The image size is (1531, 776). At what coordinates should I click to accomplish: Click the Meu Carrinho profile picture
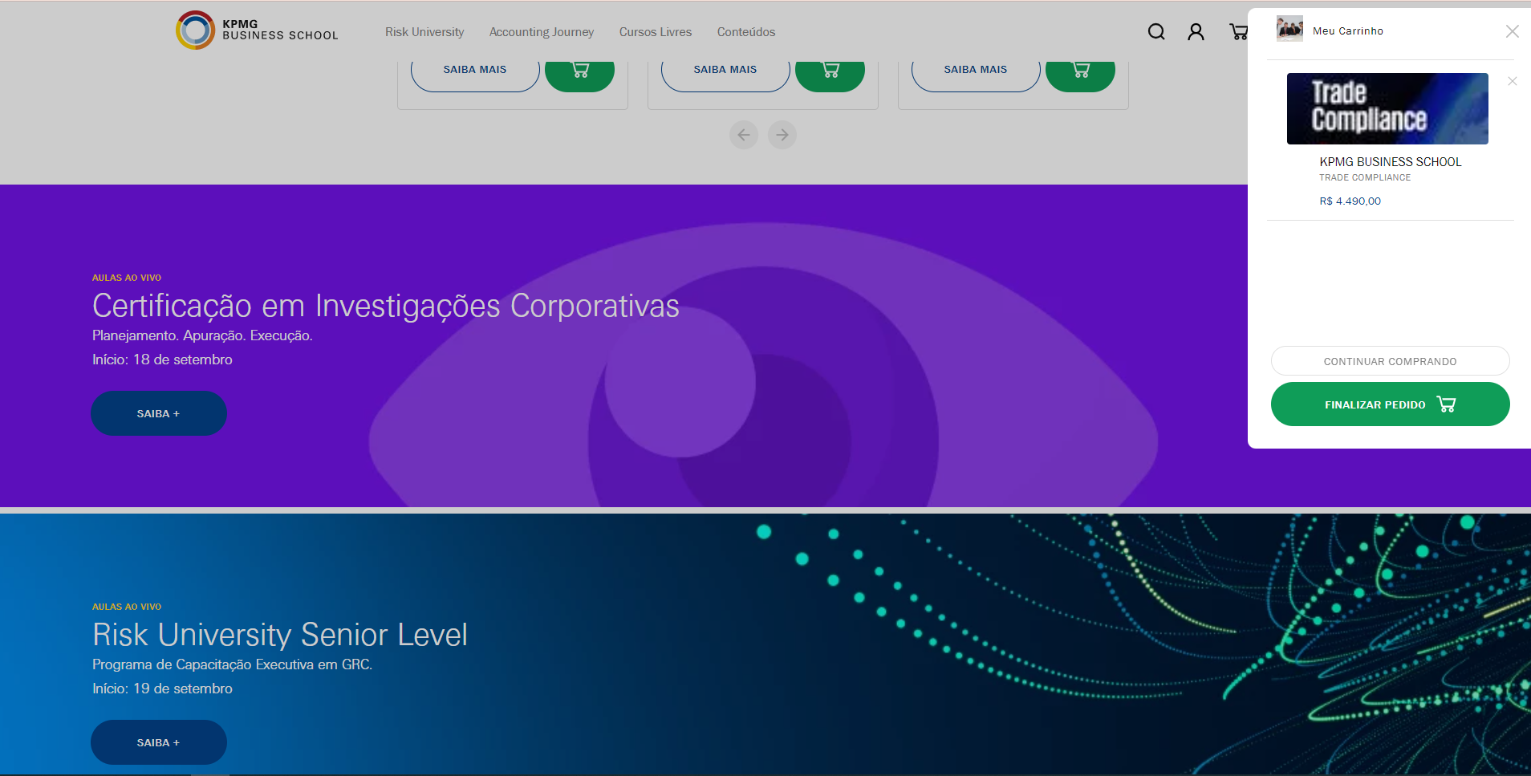[1289, 29]
